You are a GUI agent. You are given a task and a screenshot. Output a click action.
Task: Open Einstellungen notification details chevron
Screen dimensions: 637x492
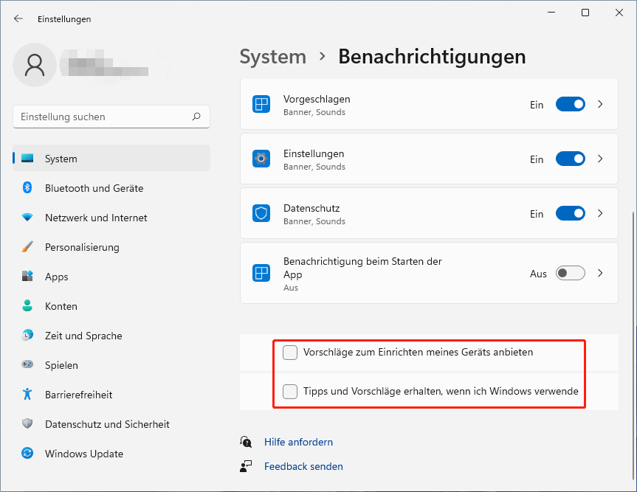600,159
